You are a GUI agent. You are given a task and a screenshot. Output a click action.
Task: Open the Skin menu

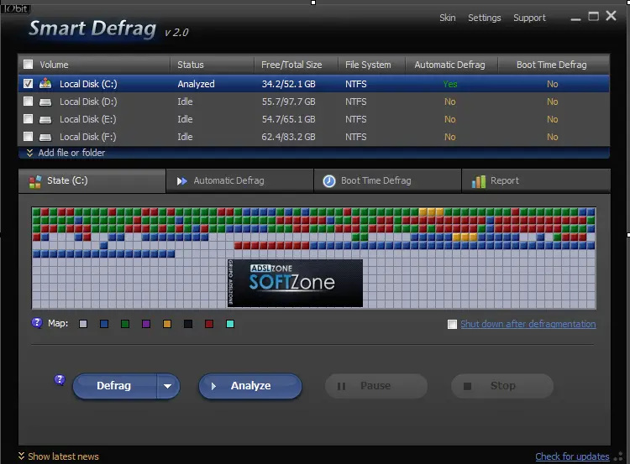pos(448,18)
